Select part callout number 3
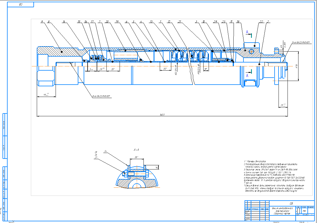 point(196,21)
